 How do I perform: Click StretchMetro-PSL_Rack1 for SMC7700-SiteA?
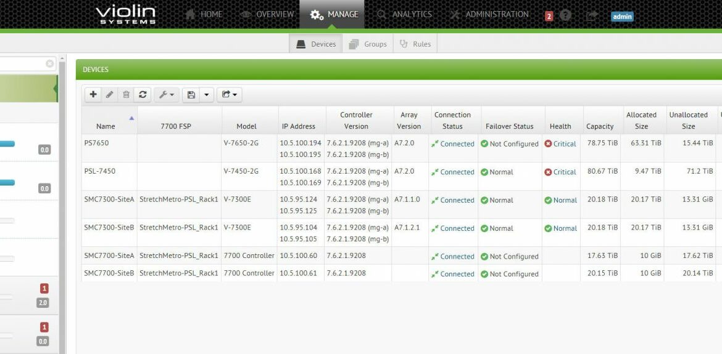pos(179,255)
